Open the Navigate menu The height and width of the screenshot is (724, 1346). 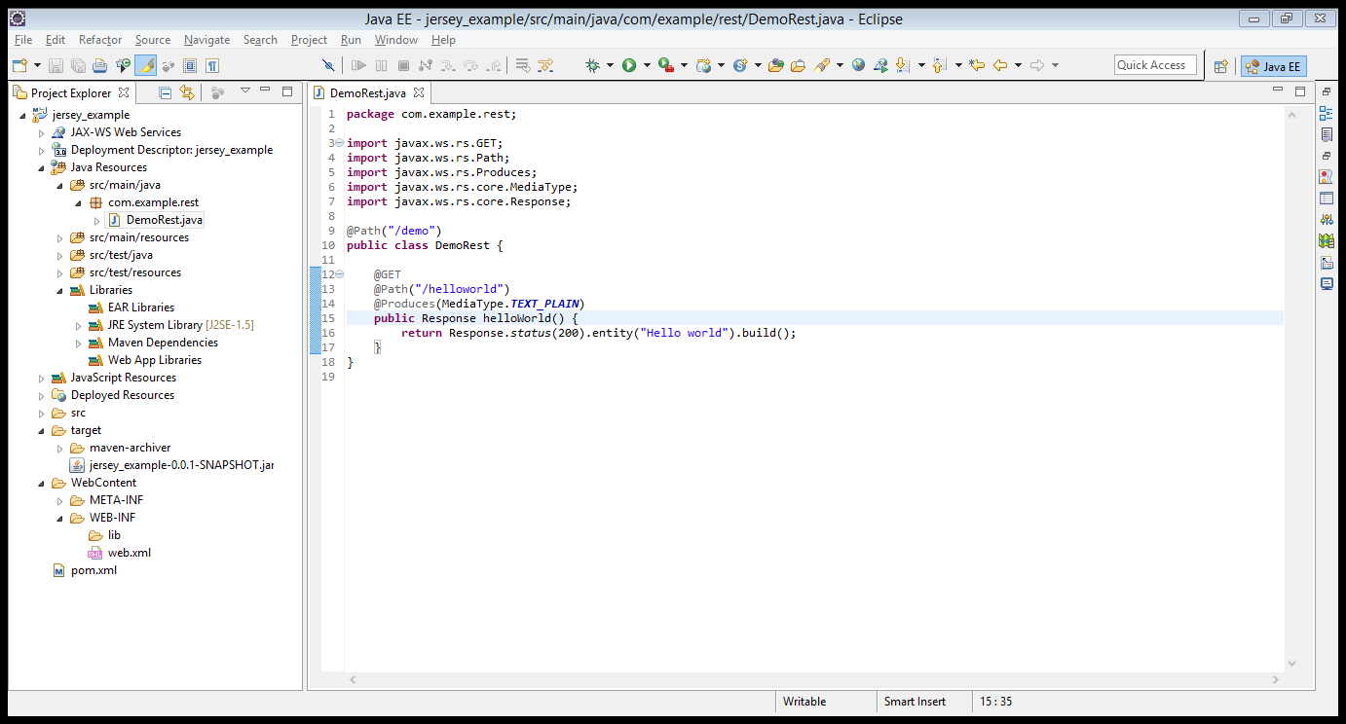pyautogui.click(x=206, y=40)
